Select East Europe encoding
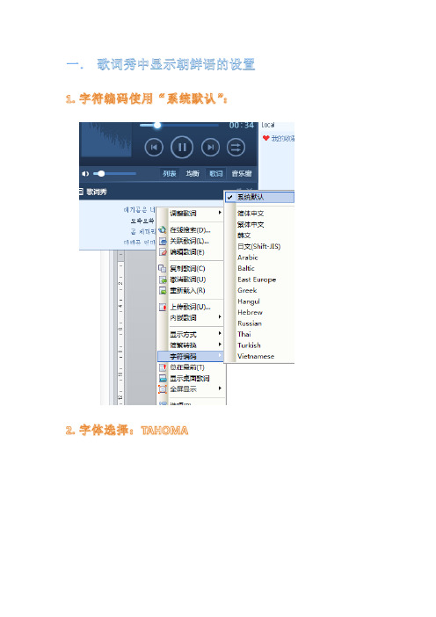436x617 pixels. tap(259, 279)
